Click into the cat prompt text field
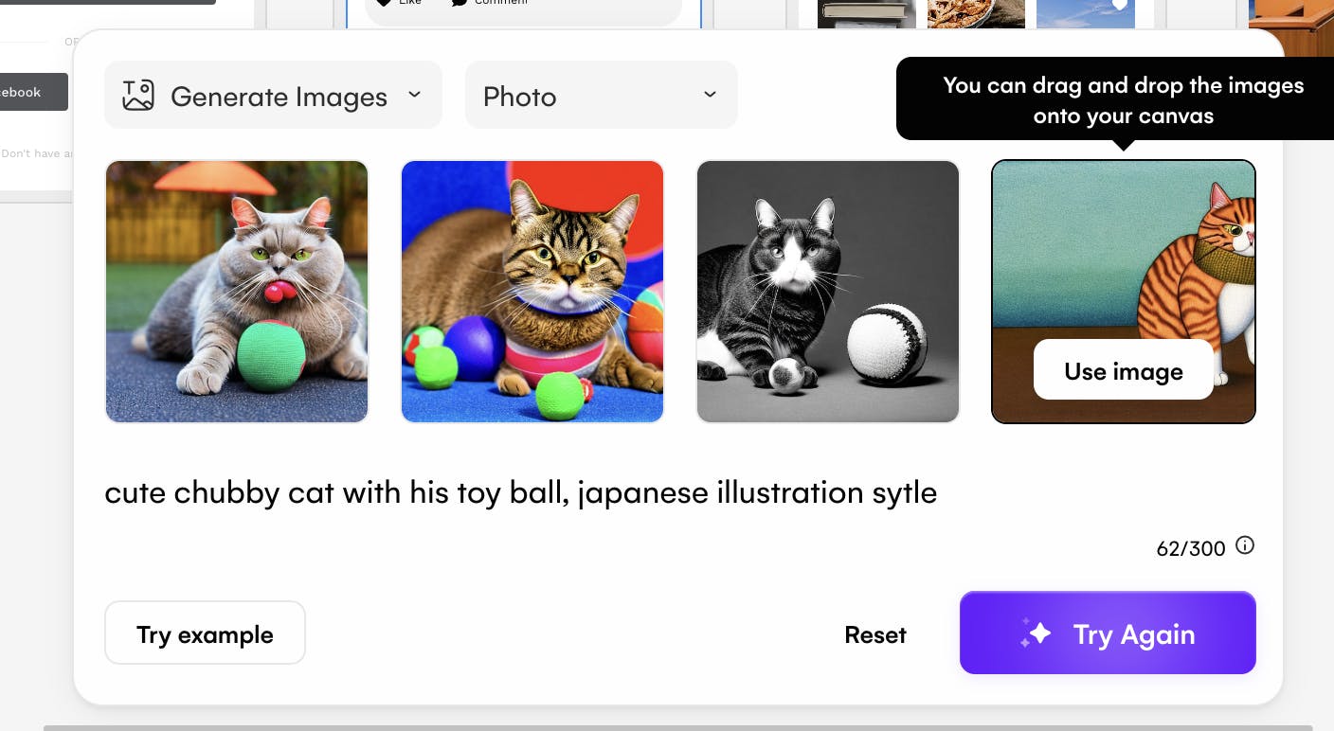This screenshot has height=731, width=1334. coord(520,493)
